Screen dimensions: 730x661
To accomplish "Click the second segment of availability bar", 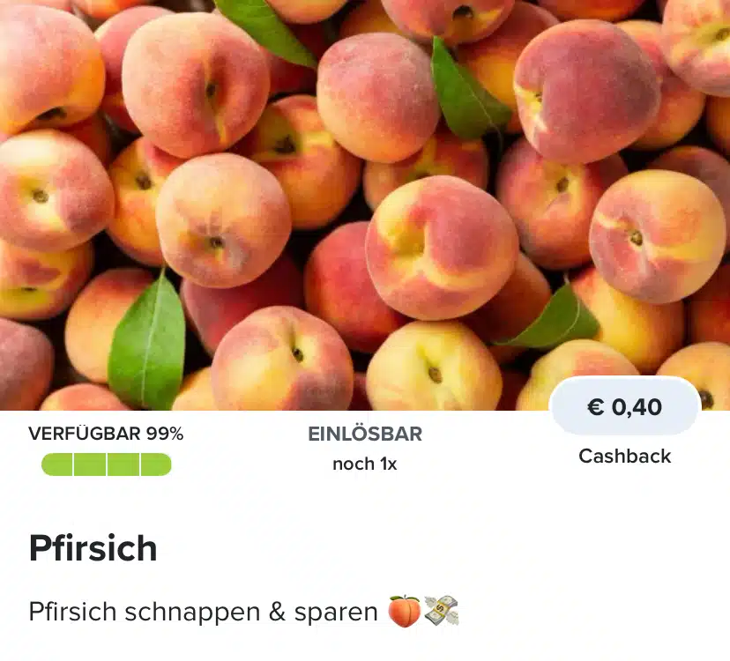I will [x=90, y=464].
